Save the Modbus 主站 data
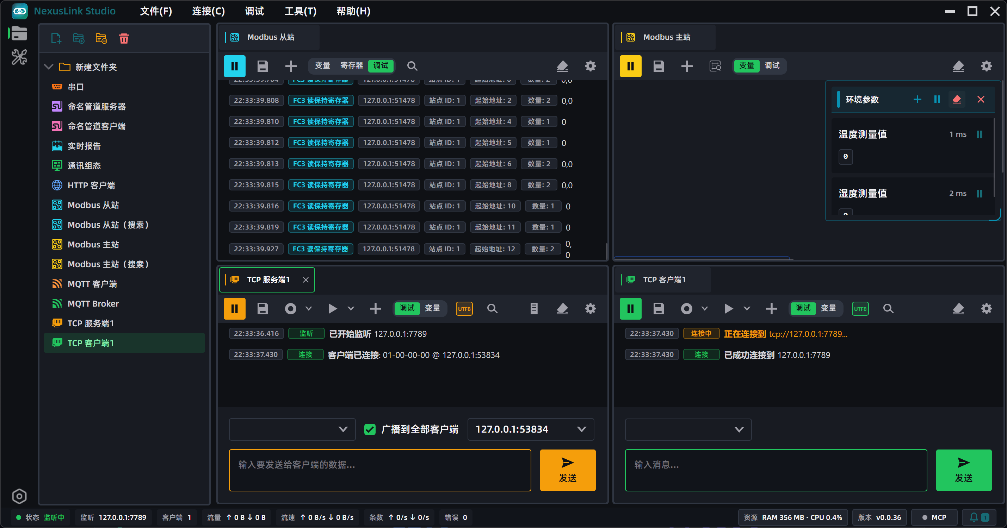Viewport: 1007px width, 528px height. pos(659,66)
